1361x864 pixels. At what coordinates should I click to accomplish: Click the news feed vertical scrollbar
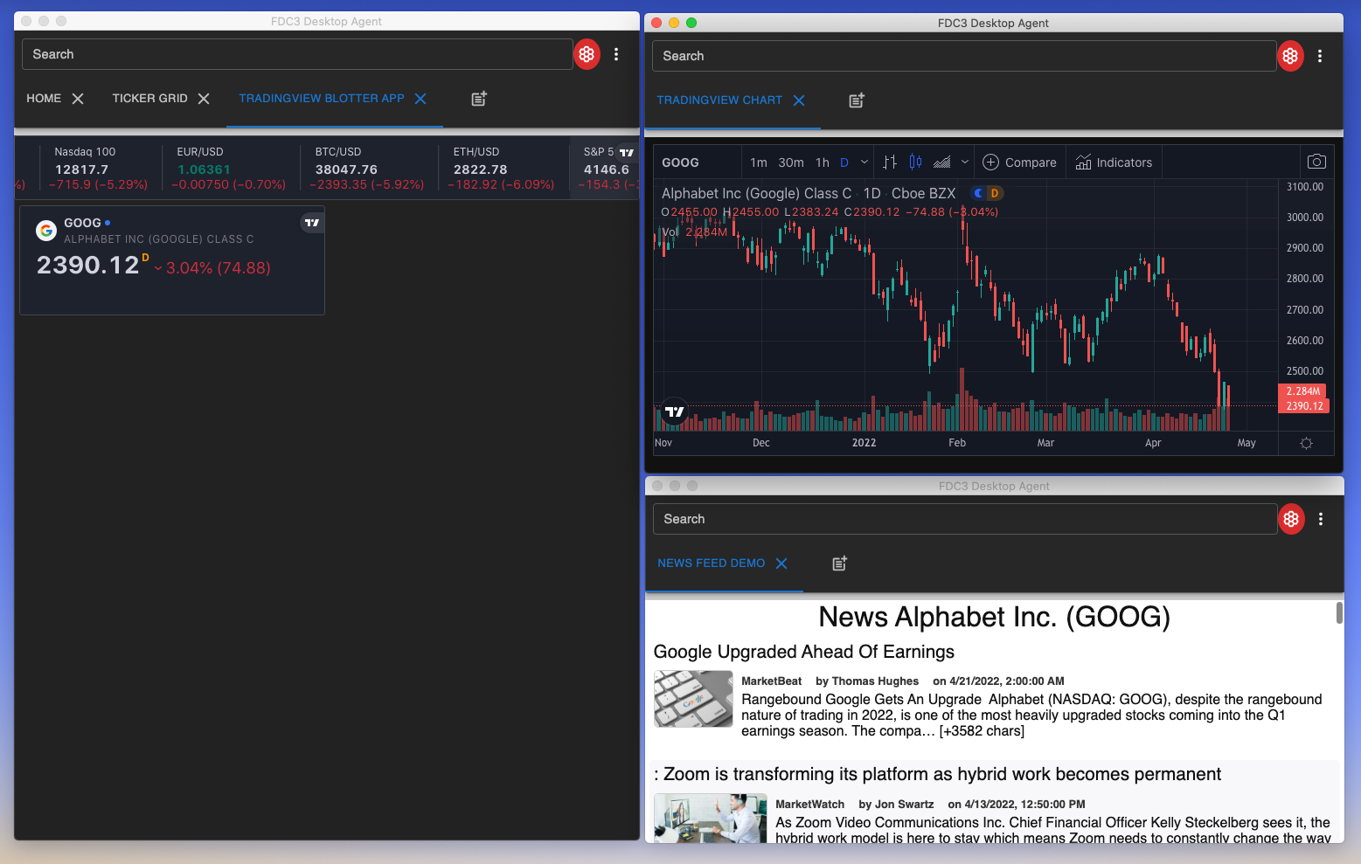coord(1339,612)
